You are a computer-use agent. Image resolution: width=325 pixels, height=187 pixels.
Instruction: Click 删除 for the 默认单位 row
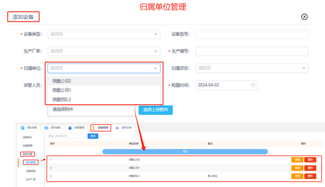pos(310,176)
